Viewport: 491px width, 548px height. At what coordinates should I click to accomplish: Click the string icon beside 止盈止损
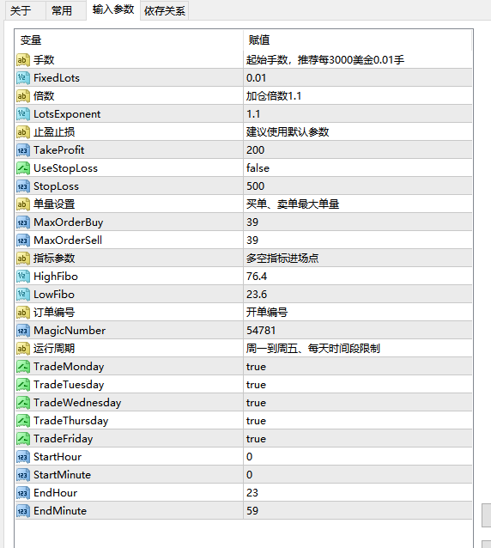click(22, 132)
